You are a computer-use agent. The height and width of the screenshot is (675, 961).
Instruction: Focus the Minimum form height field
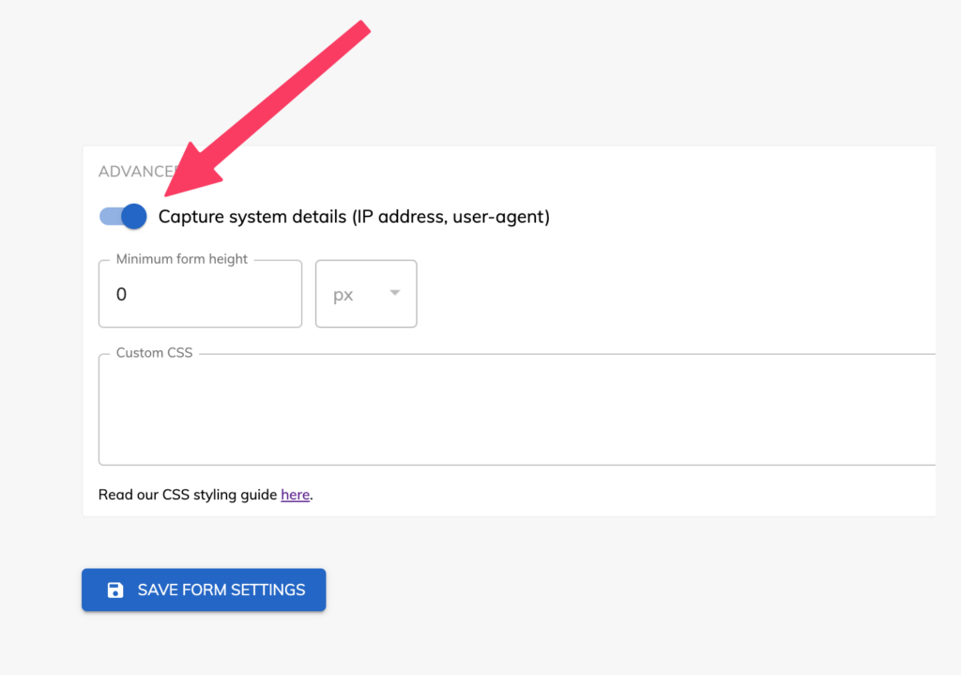(x=200, y=294)
